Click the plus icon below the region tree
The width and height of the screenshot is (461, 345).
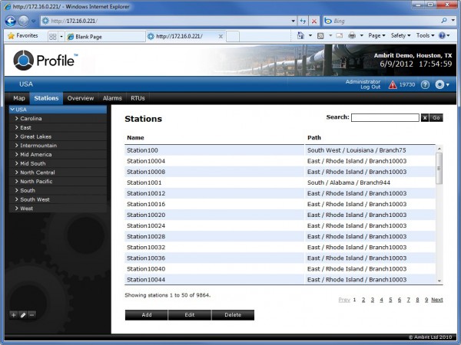point(13,314)
